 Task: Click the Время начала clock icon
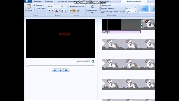(x=100, y=8)
